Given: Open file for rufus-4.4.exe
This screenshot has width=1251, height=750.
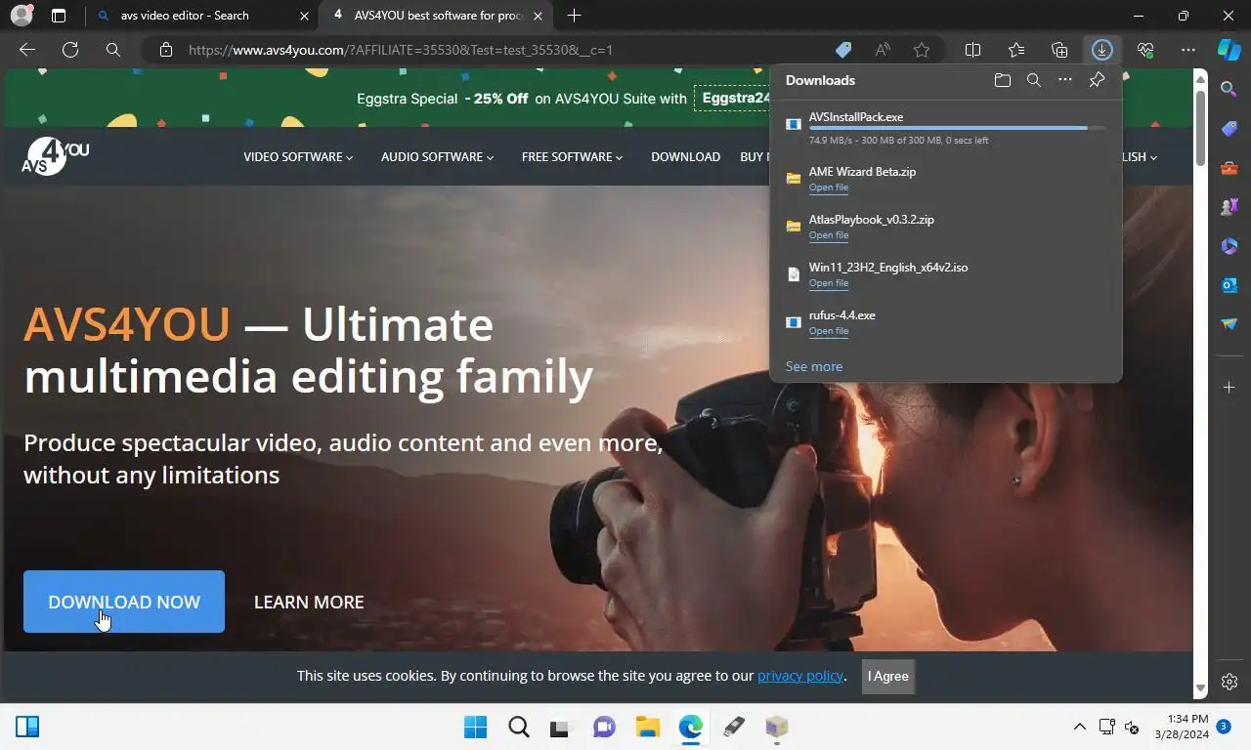Looking at the screenshot, I should point(829,331).
